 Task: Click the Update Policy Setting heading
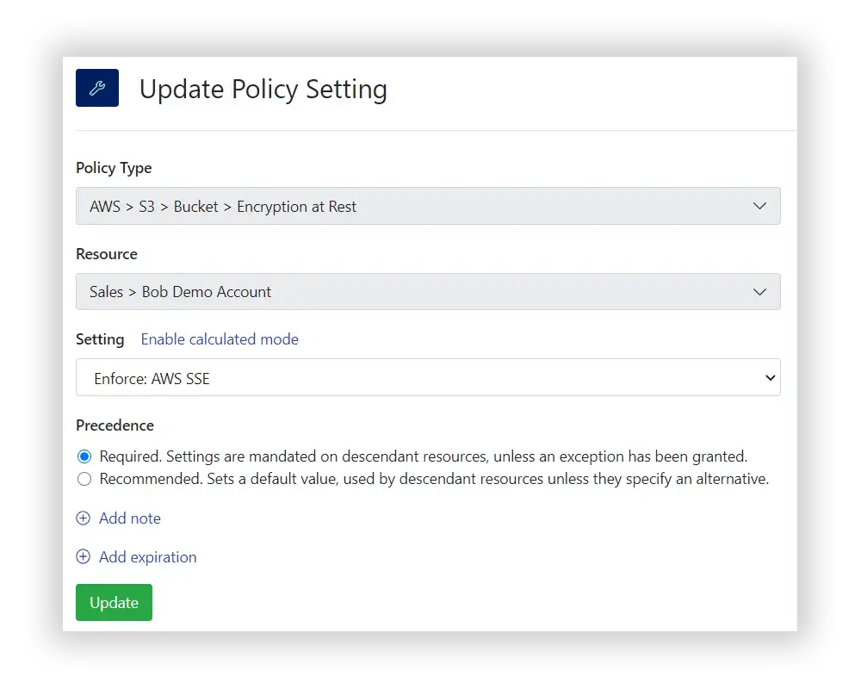pos(263,89)
